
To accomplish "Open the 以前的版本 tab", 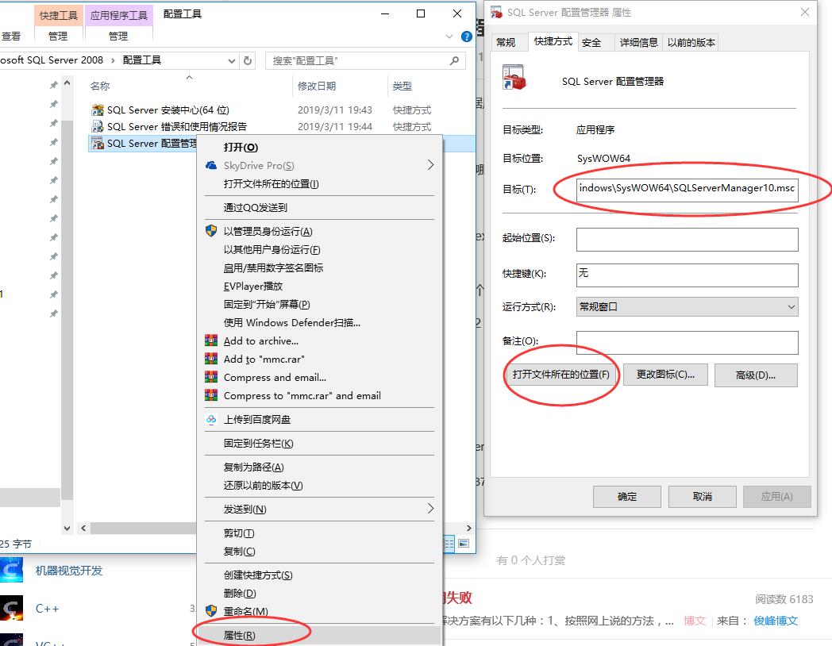I will click(x=691, y=42).
